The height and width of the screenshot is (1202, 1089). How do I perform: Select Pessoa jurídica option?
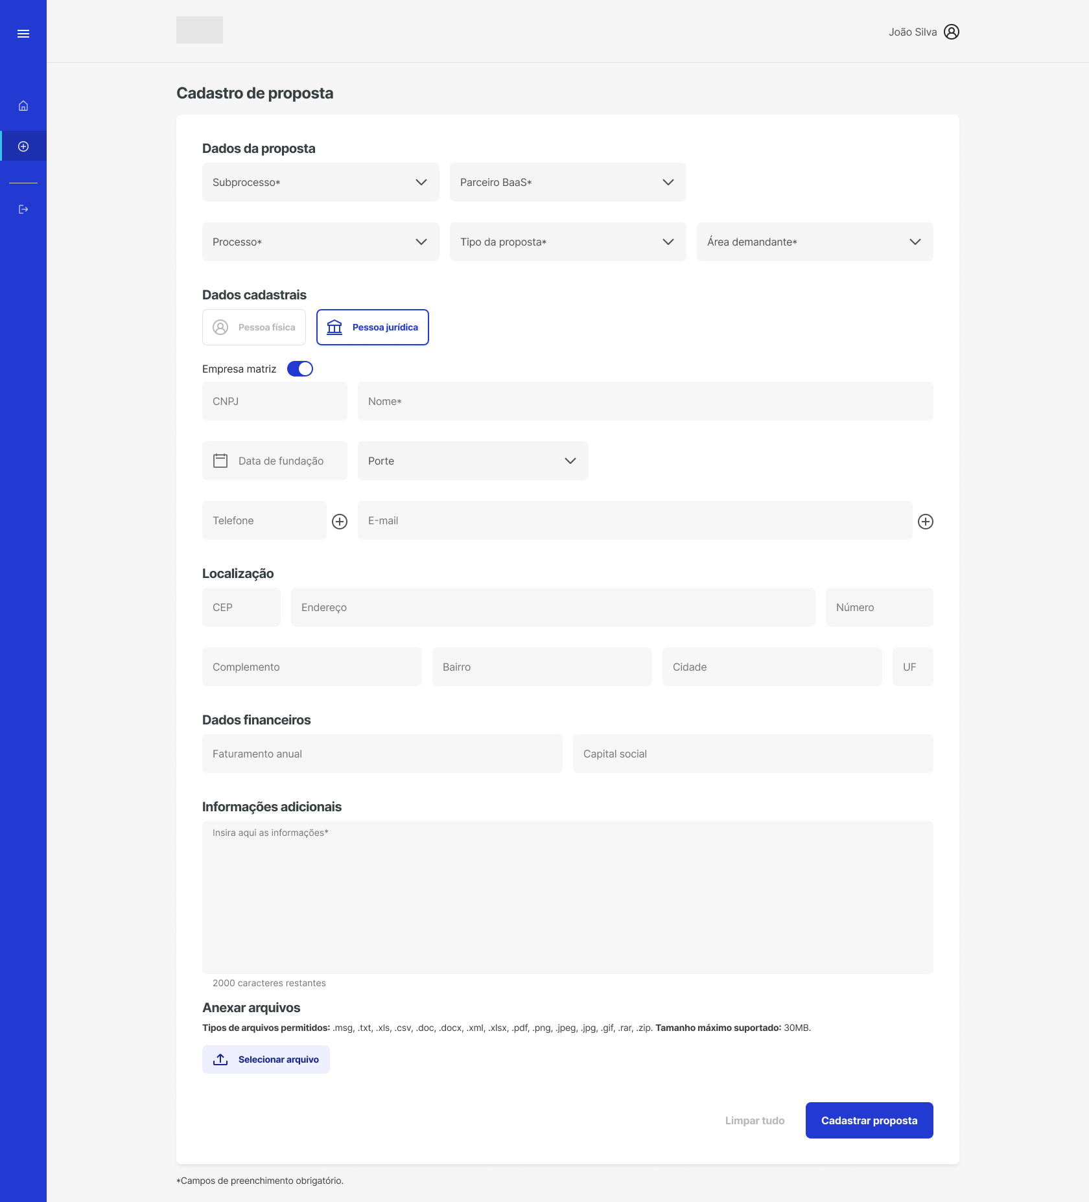tap(373, 327)
